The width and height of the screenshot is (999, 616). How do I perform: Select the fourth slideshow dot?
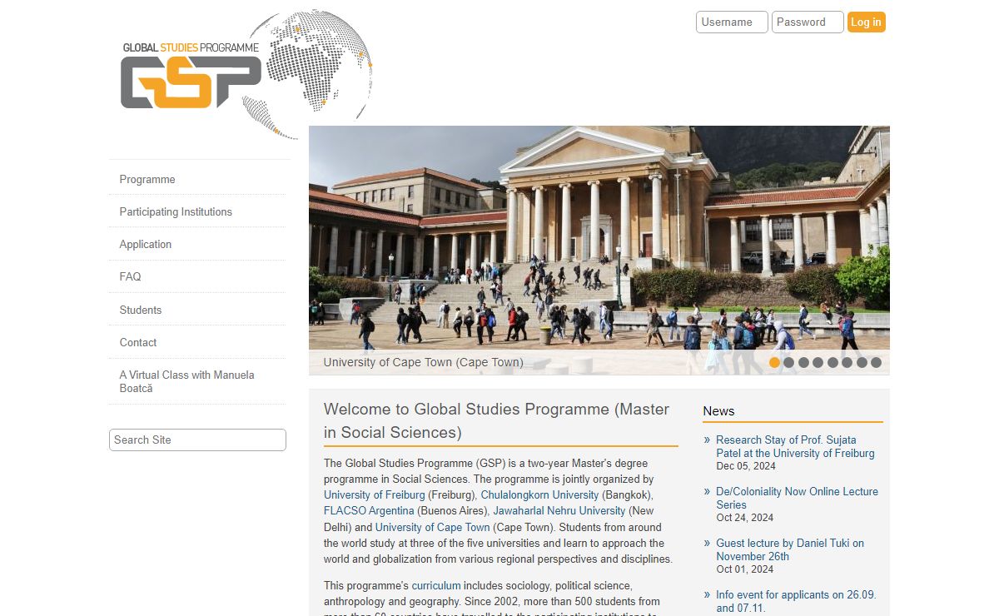click(818, 362)
